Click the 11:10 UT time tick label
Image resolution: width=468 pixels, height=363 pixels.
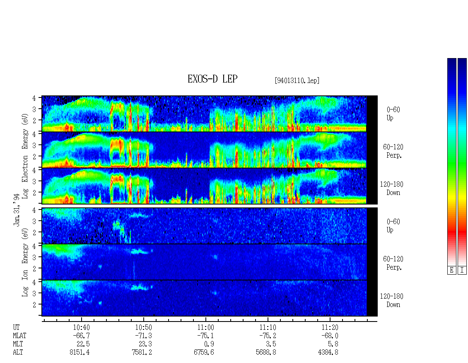pyautogui.click(x=268, y=327)
